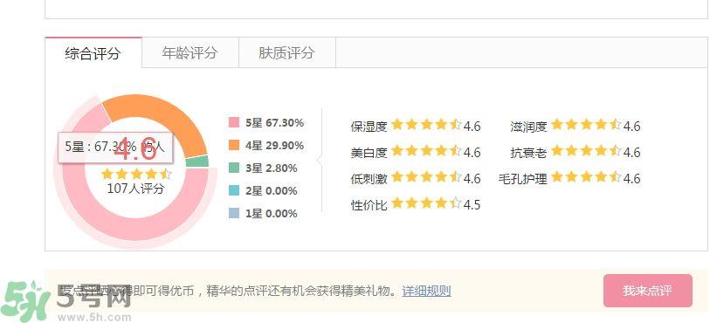Screen dimensions: 710x323
Task: Click the 4.6 score next to 保湿度
Action: tap(472, 127)
